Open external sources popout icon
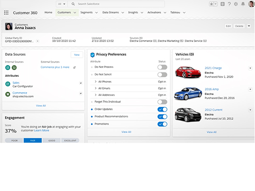 74,67
